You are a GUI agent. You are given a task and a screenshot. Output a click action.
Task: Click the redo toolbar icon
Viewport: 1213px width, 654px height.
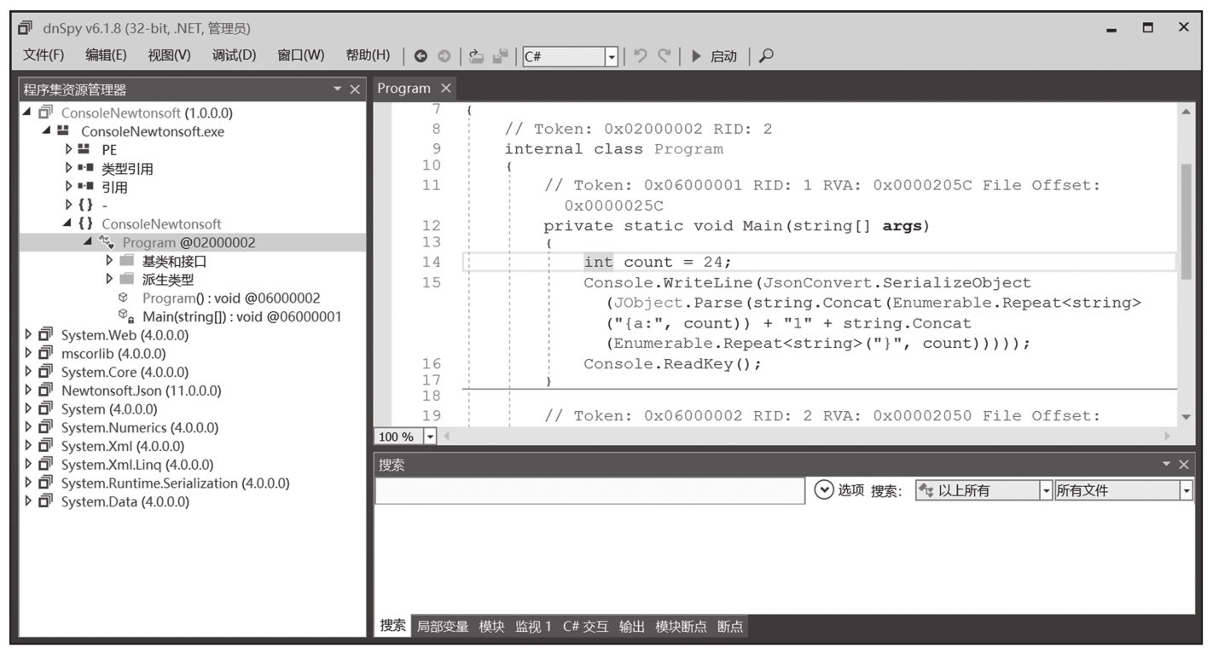664,55
